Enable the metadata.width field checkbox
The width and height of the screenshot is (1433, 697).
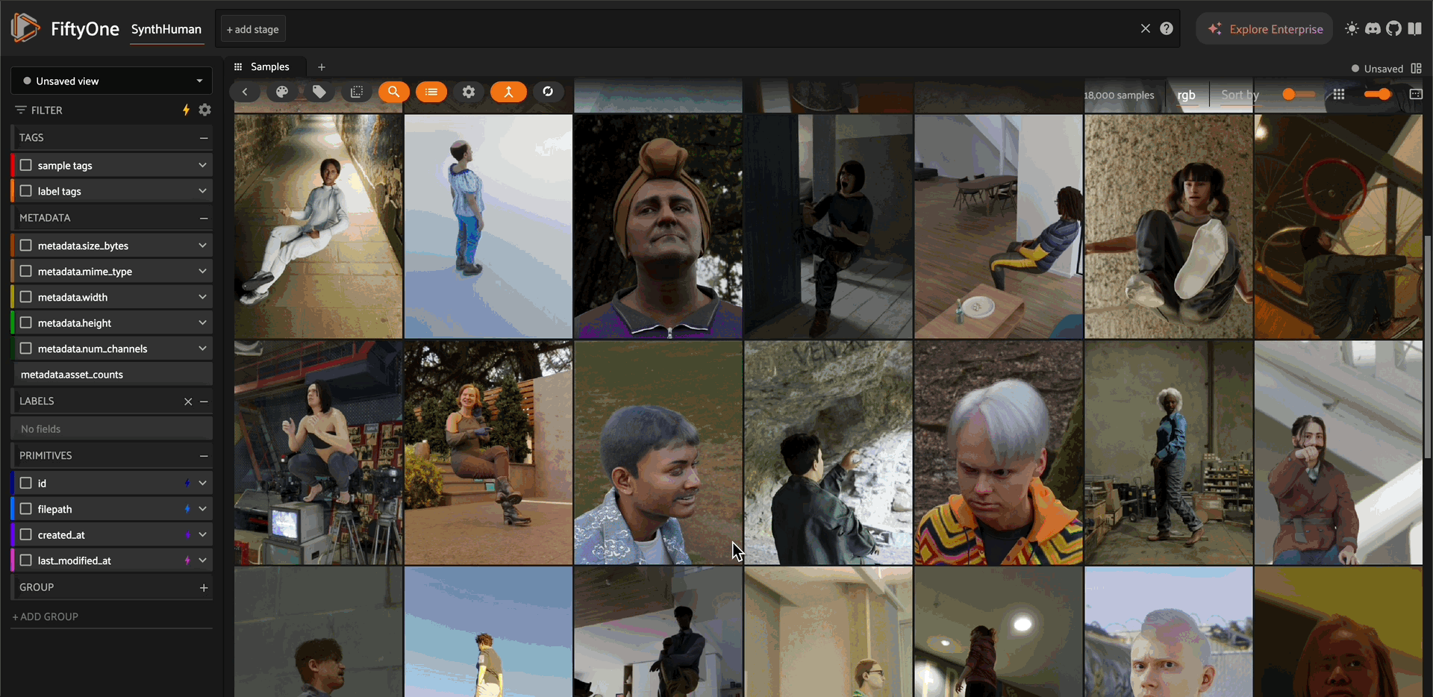(26, 297)
